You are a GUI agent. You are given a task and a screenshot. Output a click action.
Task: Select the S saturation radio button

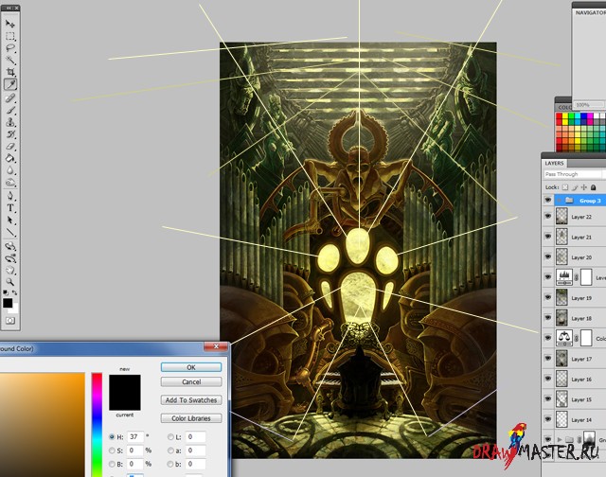(112, 450)
